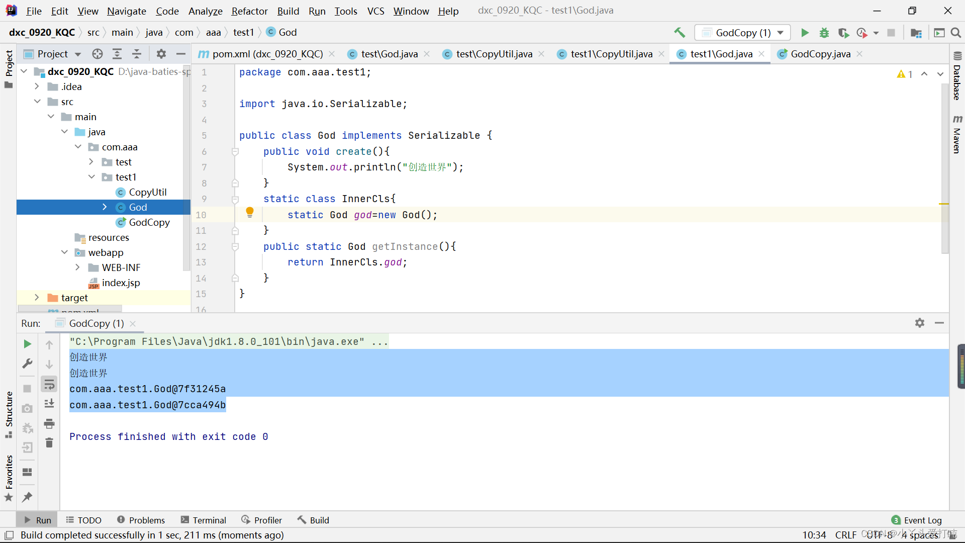The height and width of the screenshot is (543, 965).
Task: Select GodCopy class in project tree
Action: coord(149,222)
